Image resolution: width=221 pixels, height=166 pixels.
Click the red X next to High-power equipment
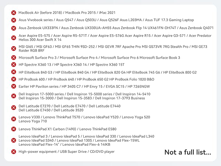pos(14,152)
